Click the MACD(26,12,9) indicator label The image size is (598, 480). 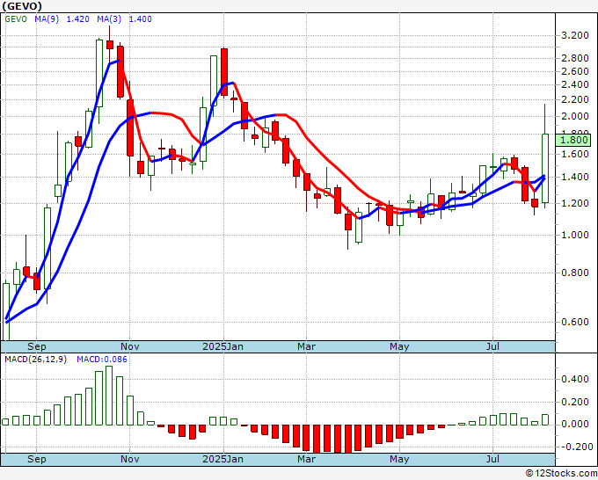35,360
